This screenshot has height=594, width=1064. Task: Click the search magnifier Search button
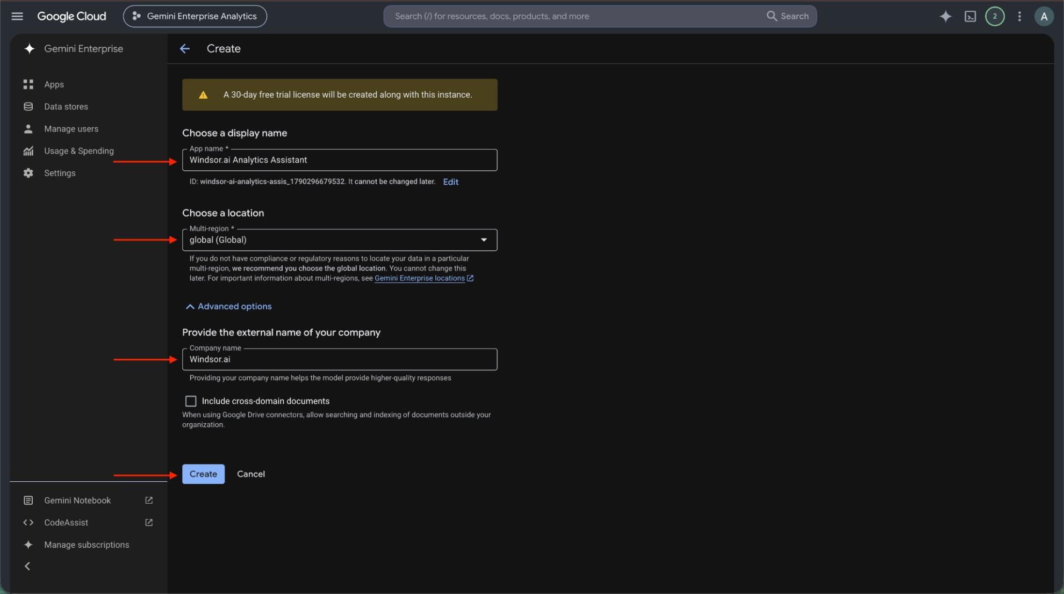(x=787, y=16)
